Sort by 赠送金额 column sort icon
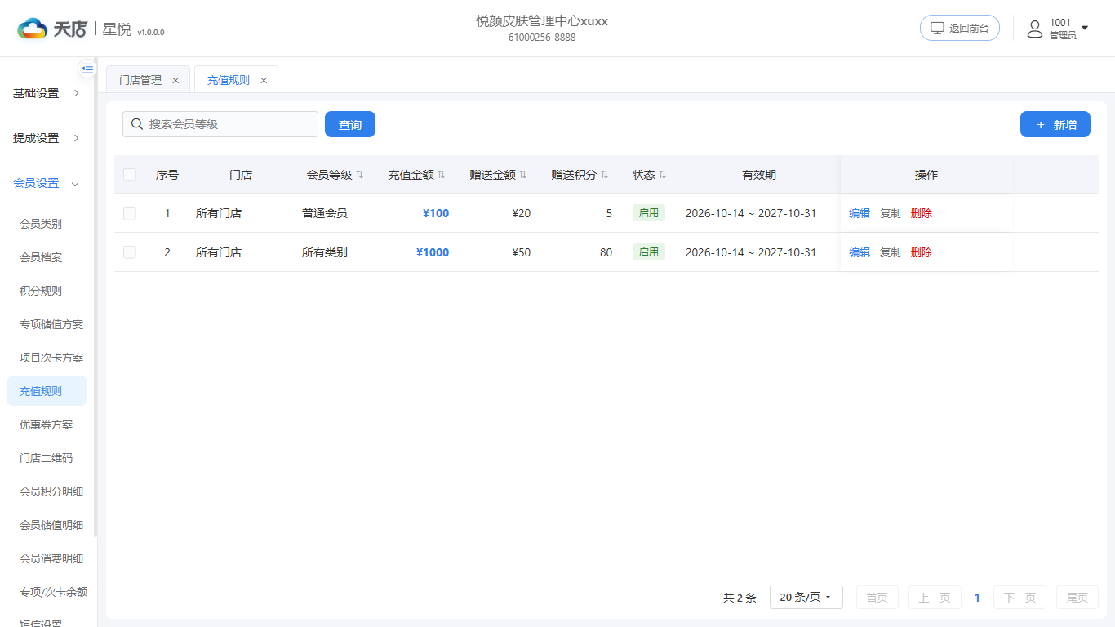The height and width of the screenshot is (627, 1115). click(x=523, y=175)
